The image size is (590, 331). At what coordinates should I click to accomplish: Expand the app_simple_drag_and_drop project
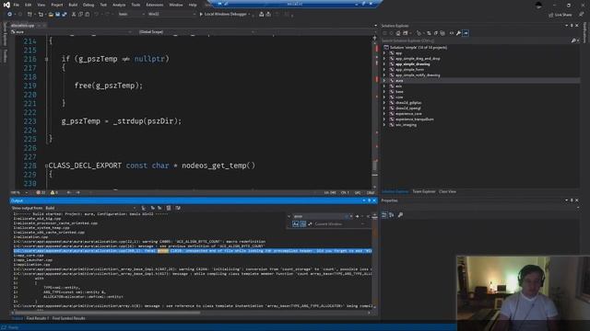point(384,59)
